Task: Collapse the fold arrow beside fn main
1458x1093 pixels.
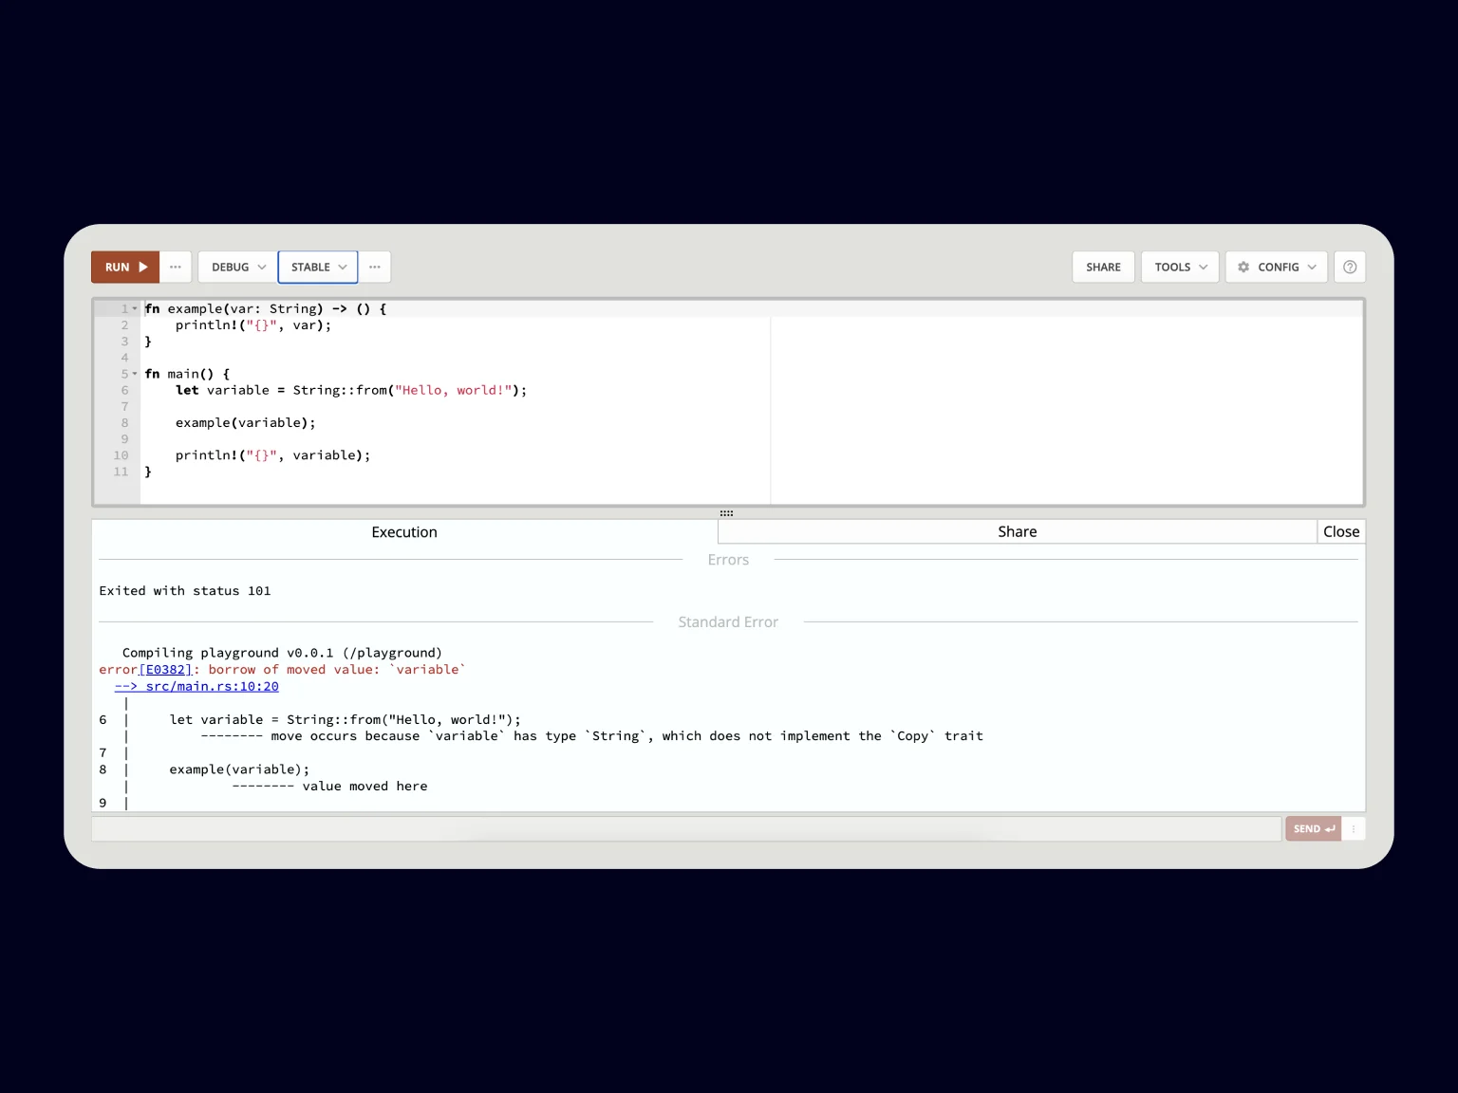Action: click(134, 374)
